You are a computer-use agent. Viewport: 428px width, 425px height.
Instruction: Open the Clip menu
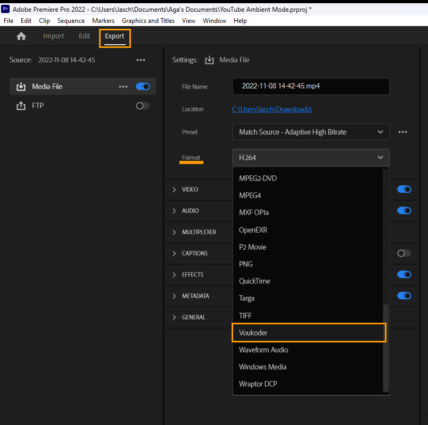point(44,21)
